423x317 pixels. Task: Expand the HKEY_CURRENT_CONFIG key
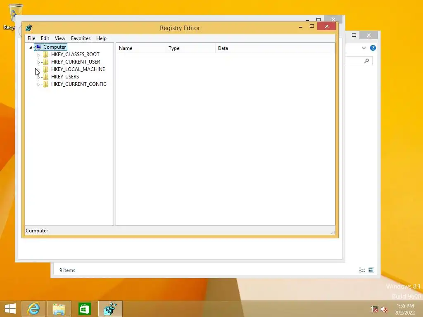[38, 85]
